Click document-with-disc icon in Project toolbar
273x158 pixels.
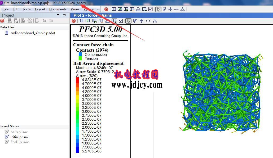pos(23,21)
